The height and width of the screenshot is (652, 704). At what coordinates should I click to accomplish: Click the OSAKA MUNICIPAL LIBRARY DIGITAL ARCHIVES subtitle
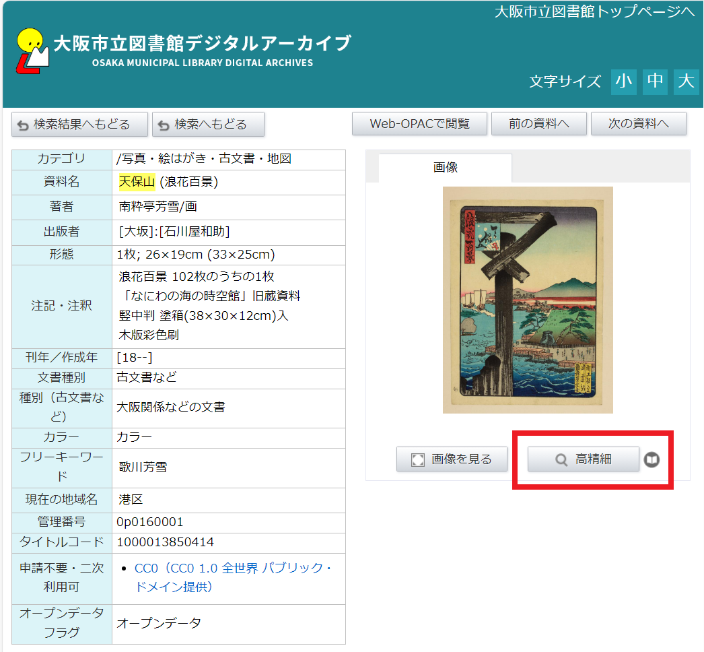pyautogui.click(x=203, y=63)
